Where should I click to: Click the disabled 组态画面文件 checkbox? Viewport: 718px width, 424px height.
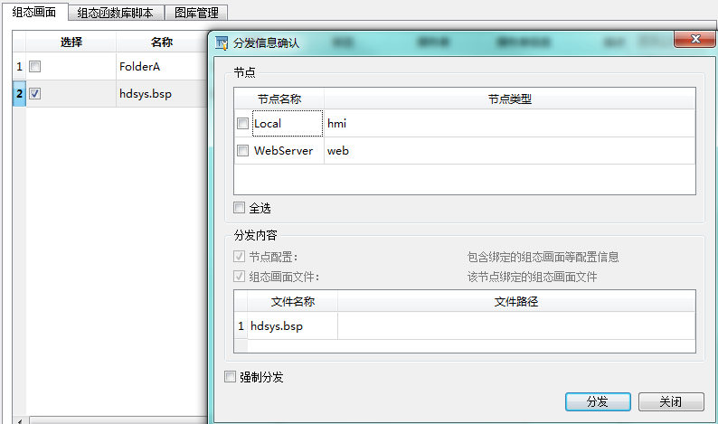[x=239, y=276]
